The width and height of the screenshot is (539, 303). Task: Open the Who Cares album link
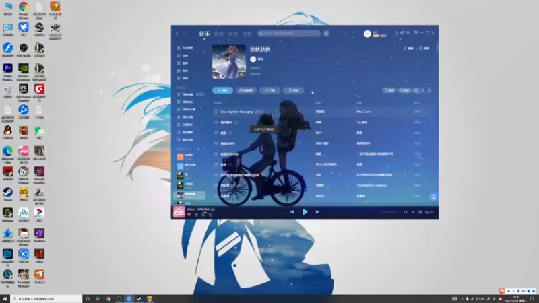[x=364, y=112]
